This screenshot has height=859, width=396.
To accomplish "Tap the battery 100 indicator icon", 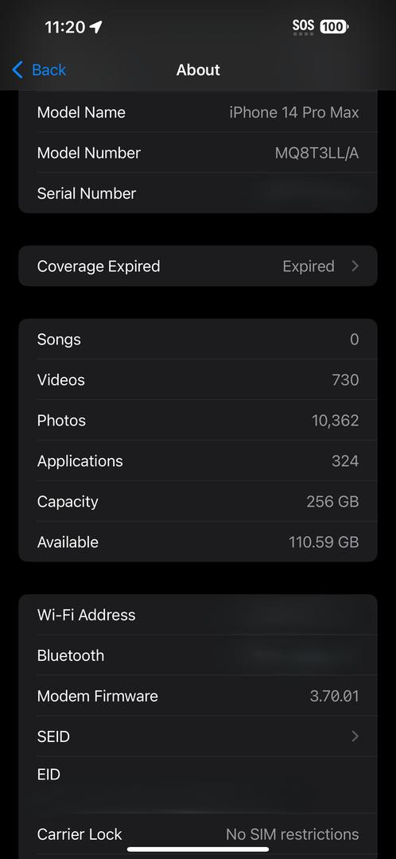I will 334,26.
